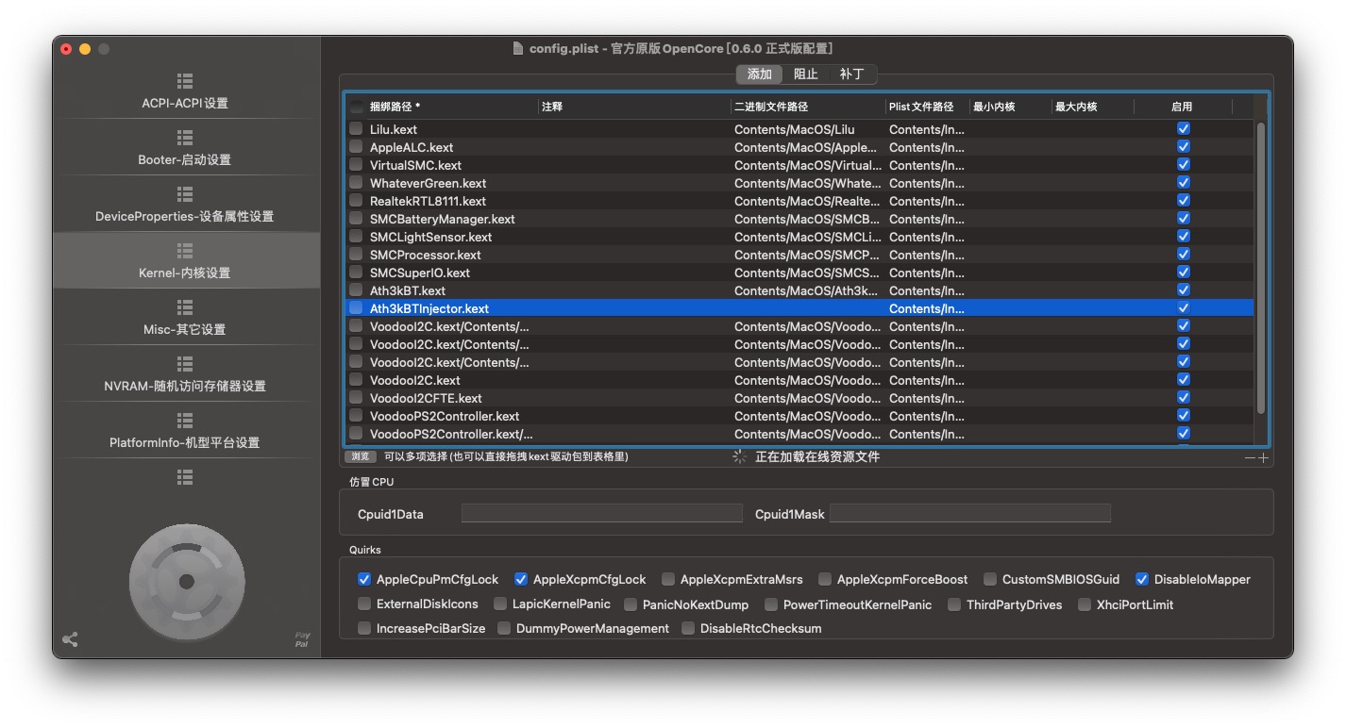Tick the XhciPortLimit quirk checkbox
This screenshot has height=728, width=1346.
1085,604
